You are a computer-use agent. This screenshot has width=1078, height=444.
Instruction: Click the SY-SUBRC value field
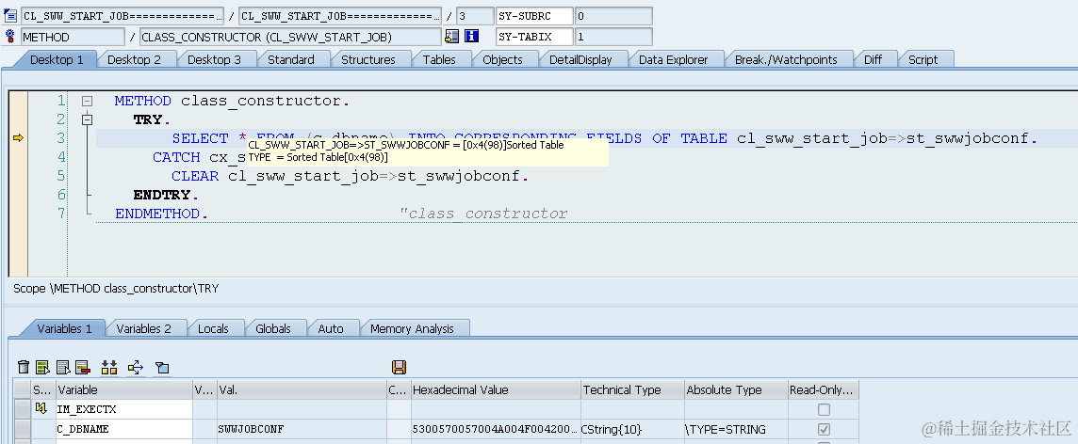coord(613,15)
